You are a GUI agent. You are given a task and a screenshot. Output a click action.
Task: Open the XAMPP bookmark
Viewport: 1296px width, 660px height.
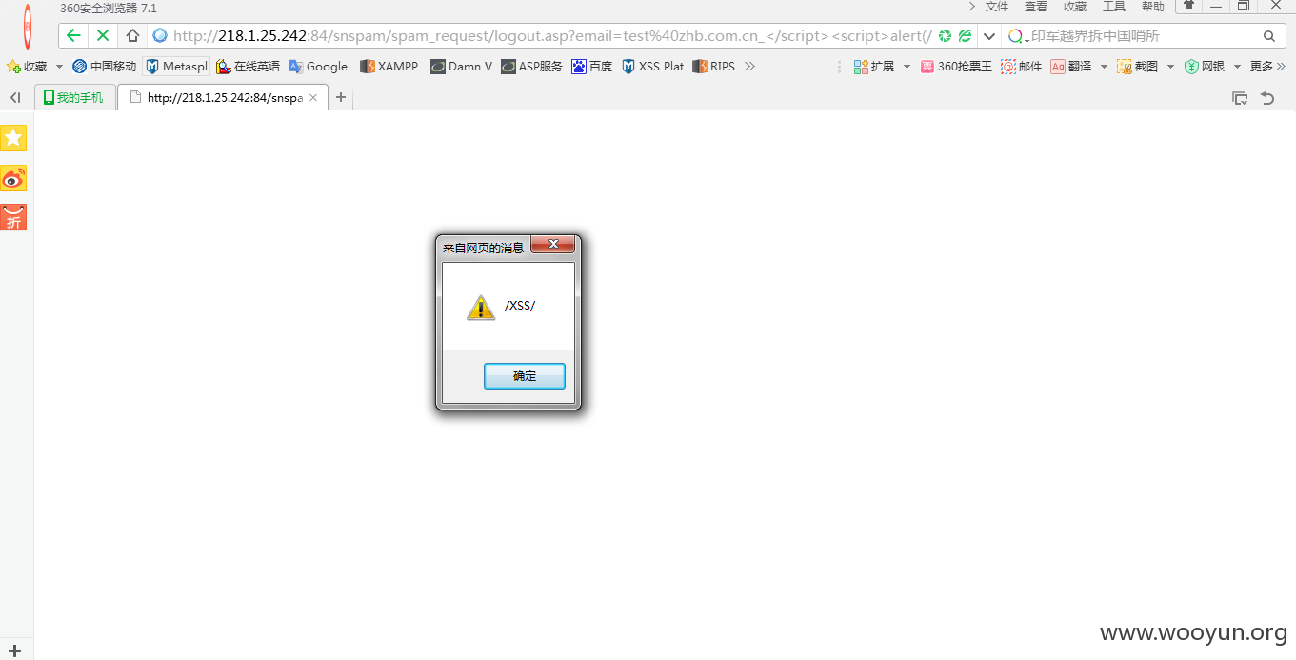tap(389, 67)
